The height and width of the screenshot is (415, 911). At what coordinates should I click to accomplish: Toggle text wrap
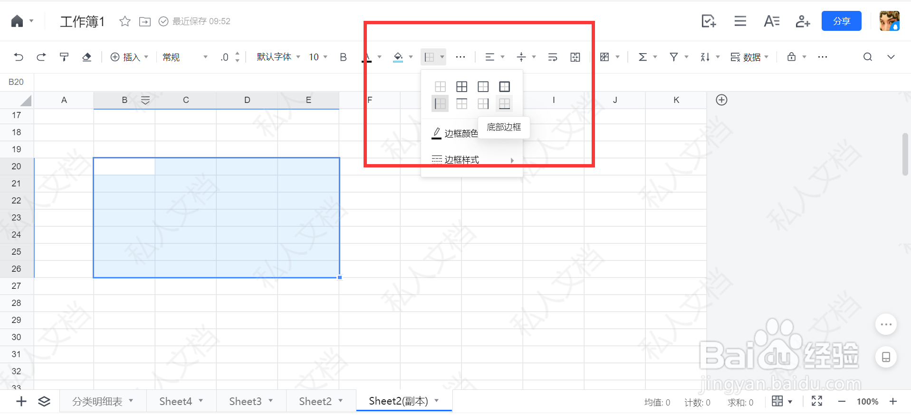coord(553,57)
